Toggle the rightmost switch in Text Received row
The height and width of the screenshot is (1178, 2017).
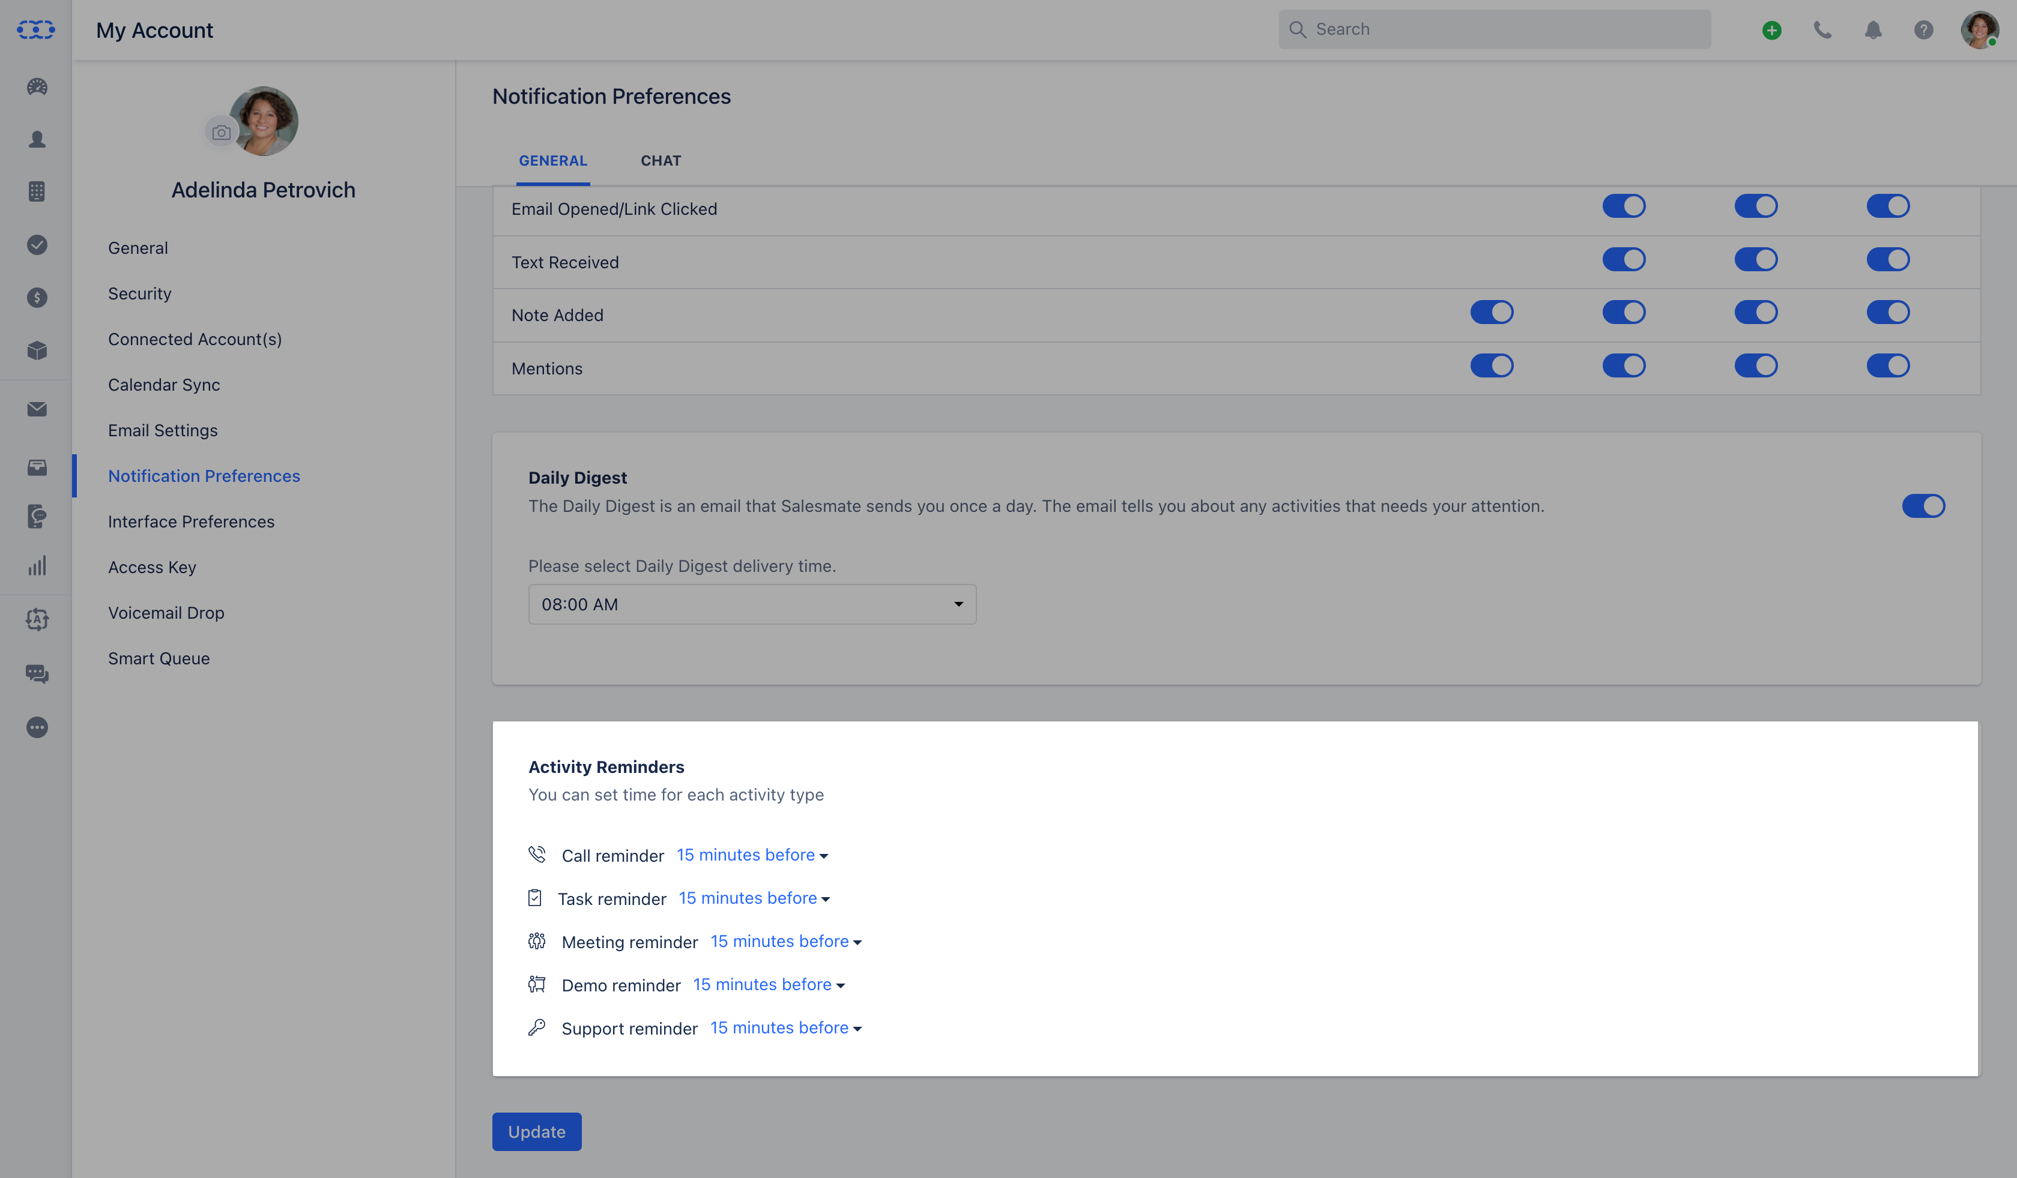click(x=1888, y=259)
